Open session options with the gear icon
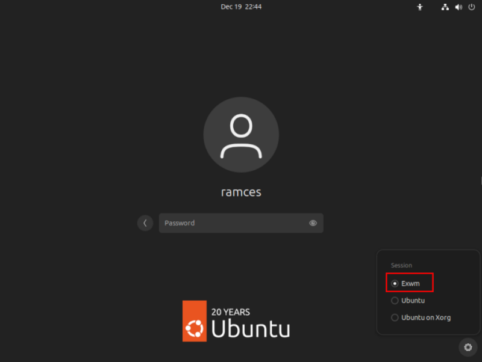The width and height of the screenshot is (482, 362). tap(468, 347)
